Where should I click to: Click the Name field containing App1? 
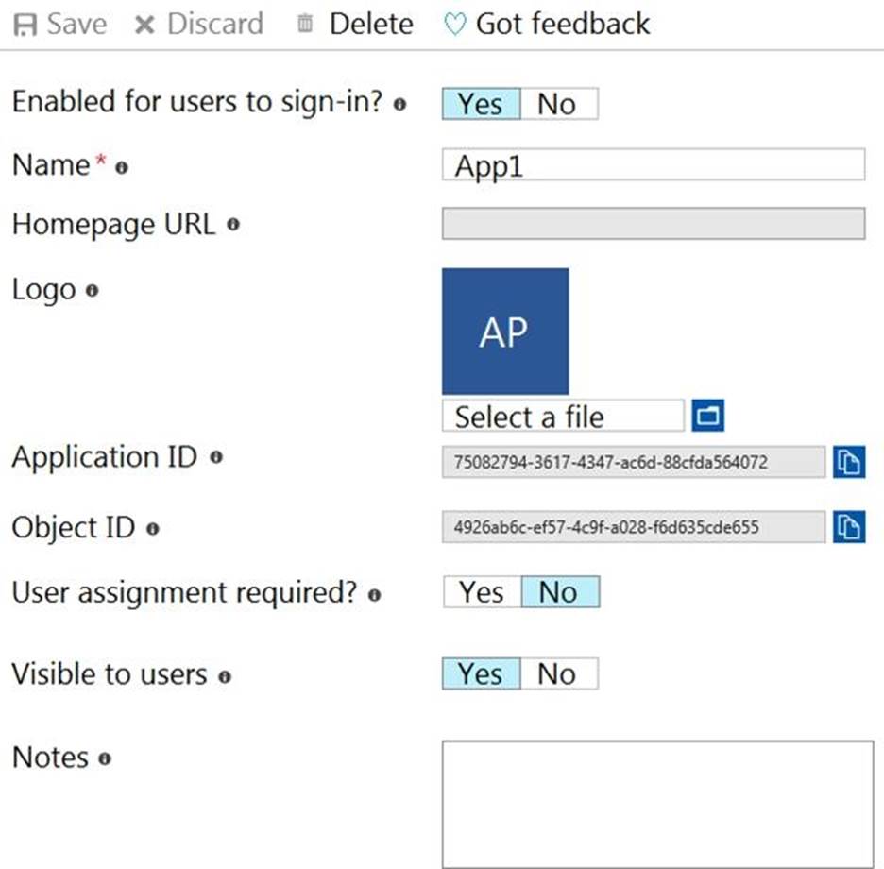click(x=653, y=164)
